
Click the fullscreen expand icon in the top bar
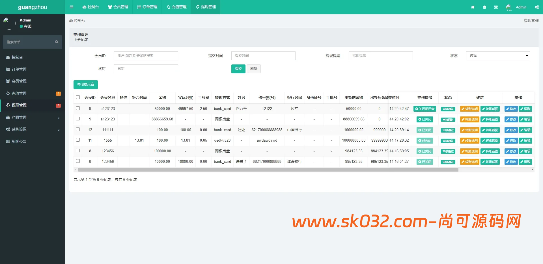496,7
